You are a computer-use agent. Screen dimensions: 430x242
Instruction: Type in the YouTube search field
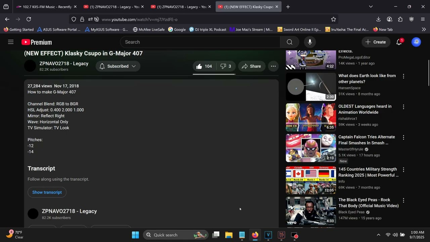coord(200,42)
